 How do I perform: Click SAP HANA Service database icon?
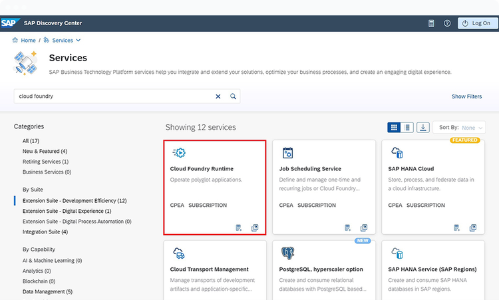tap(397, 253)
